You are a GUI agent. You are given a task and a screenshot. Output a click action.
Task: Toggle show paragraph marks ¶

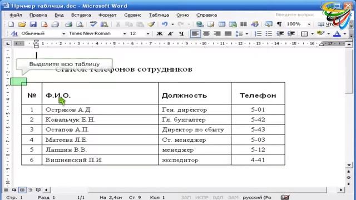pyautogui.click(x=279, y=24)
